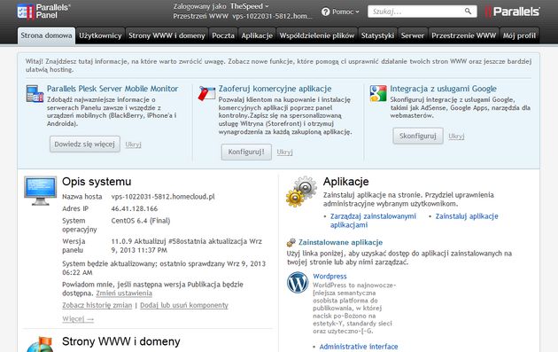Image resolution: width=558 pixels, height=352 pixels.
Task: Open the Strony WWW i domeny tab
Action: click(x=167, y=35)
